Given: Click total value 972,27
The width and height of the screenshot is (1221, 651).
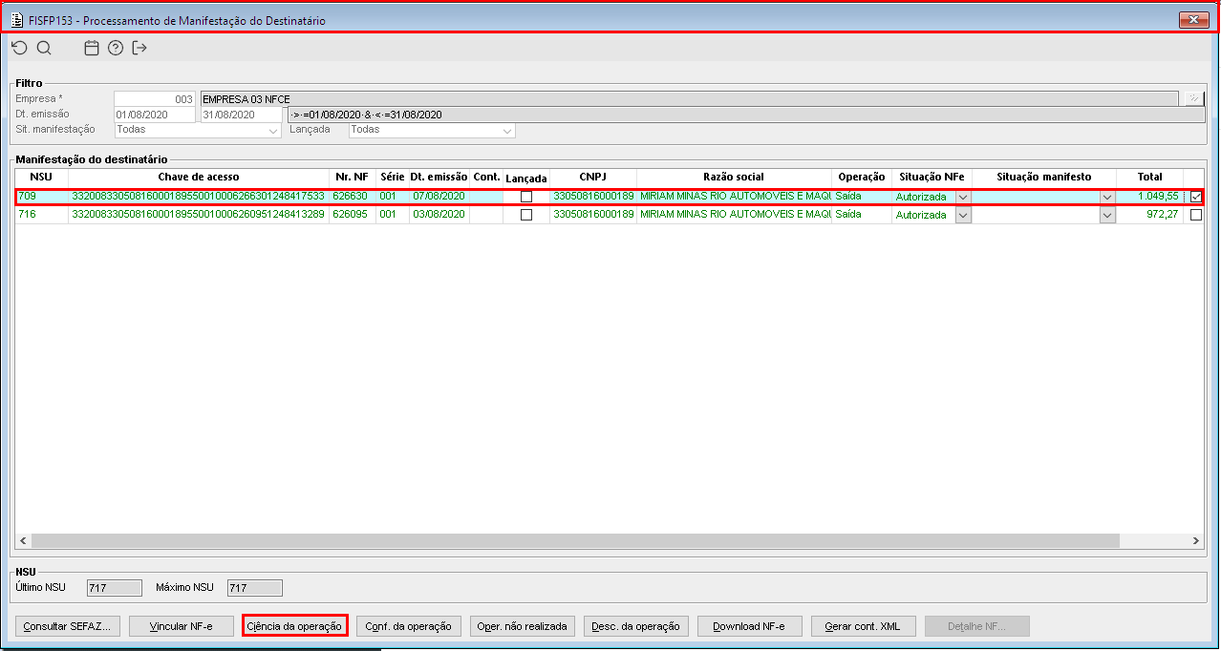Looking at the screenshot, I should (x=1150, y=215).
